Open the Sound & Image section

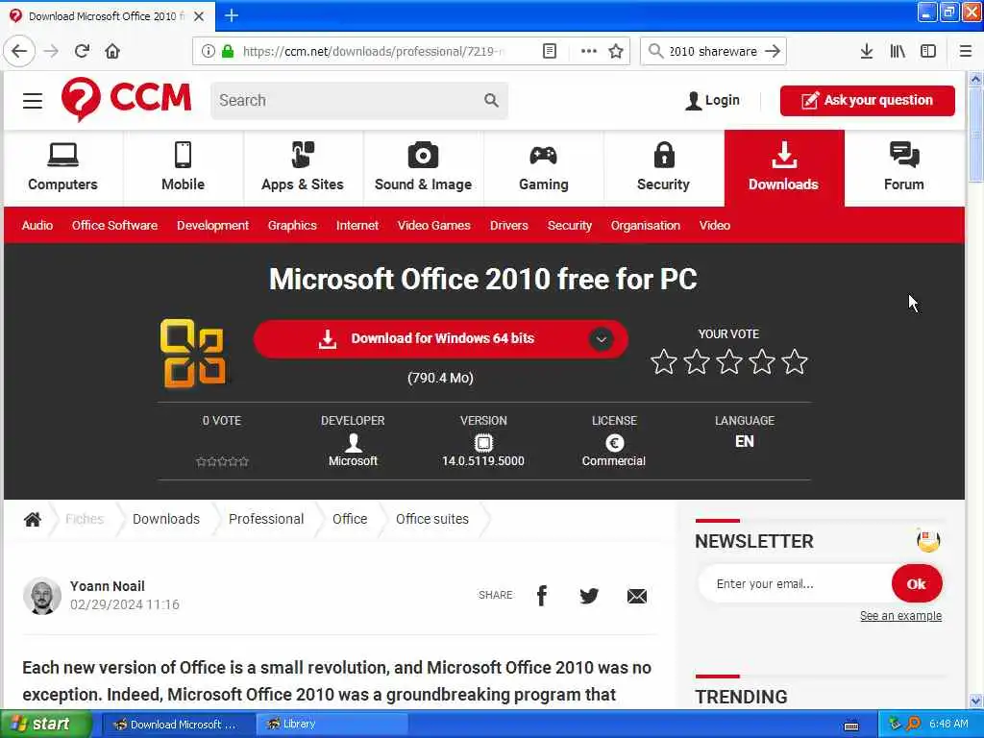423,167
